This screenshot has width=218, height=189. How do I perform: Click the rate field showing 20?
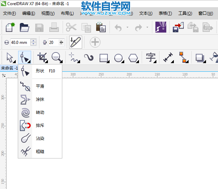[53, 43]
